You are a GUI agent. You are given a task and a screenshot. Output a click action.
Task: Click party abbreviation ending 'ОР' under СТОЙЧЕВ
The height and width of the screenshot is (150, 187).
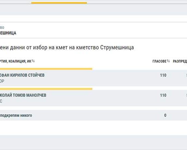[x=2, y=81]
